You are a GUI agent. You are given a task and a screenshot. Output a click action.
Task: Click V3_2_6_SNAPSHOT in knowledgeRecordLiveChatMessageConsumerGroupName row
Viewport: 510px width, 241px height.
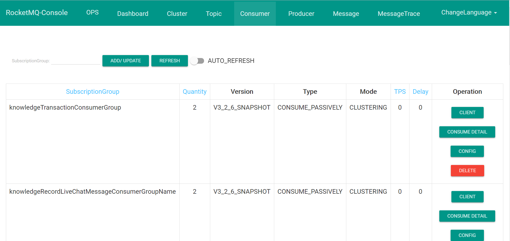242,192
